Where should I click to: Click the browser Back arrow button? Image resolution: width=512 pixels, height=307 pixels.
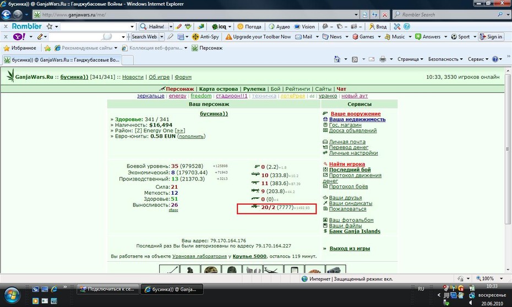(x=6, y=14)
